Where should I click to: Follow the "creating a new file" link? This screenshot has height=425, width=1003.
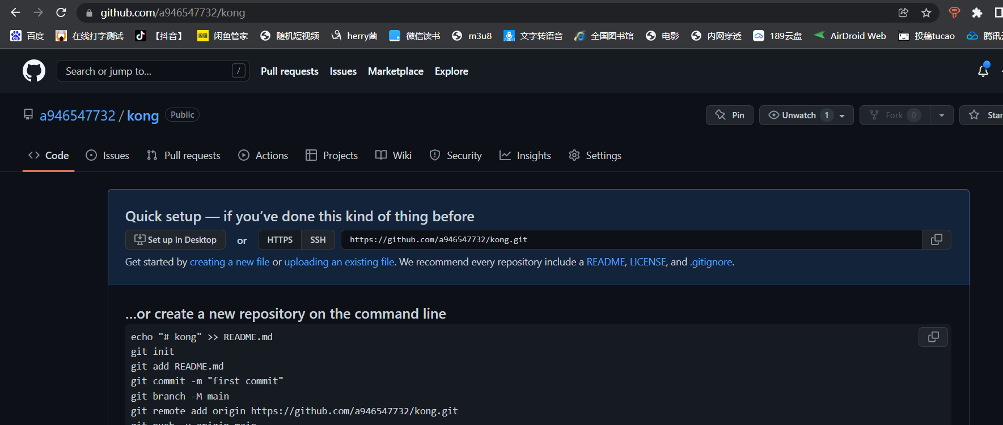[230, 262]
